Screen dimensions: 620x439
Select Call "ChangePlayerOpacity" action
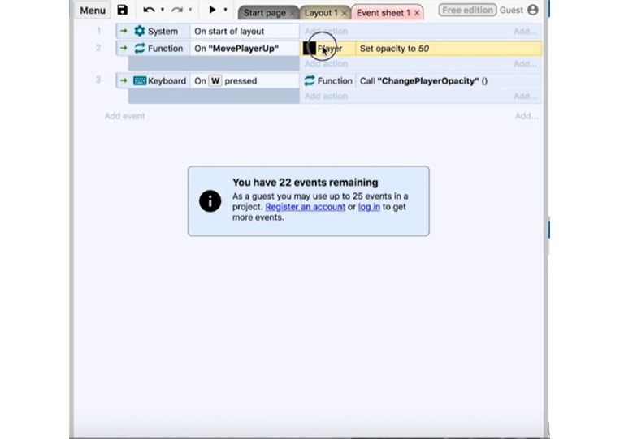click(x=449, y=81)
